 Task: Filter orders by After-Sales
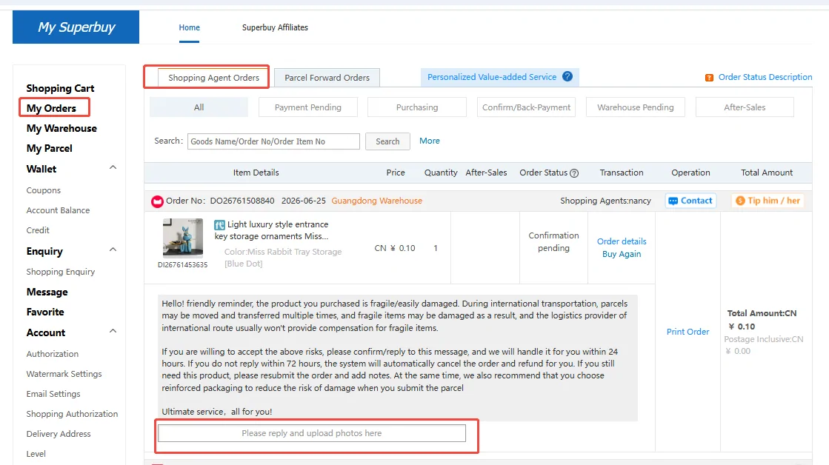click(x=745, y=107)
